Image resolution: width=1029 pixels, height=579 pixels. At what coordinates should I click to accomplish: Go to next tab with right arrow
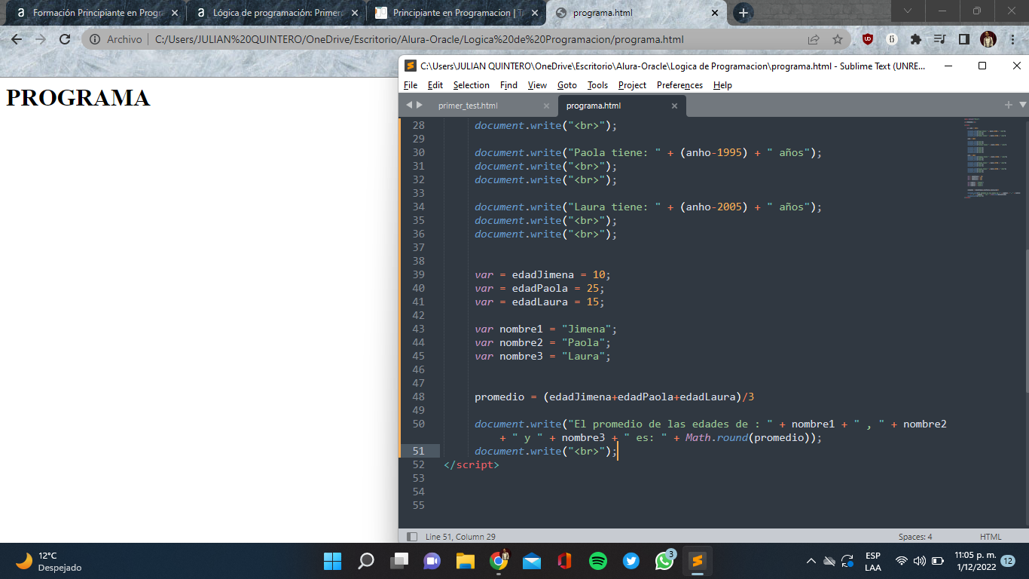[x=420, y=105]
